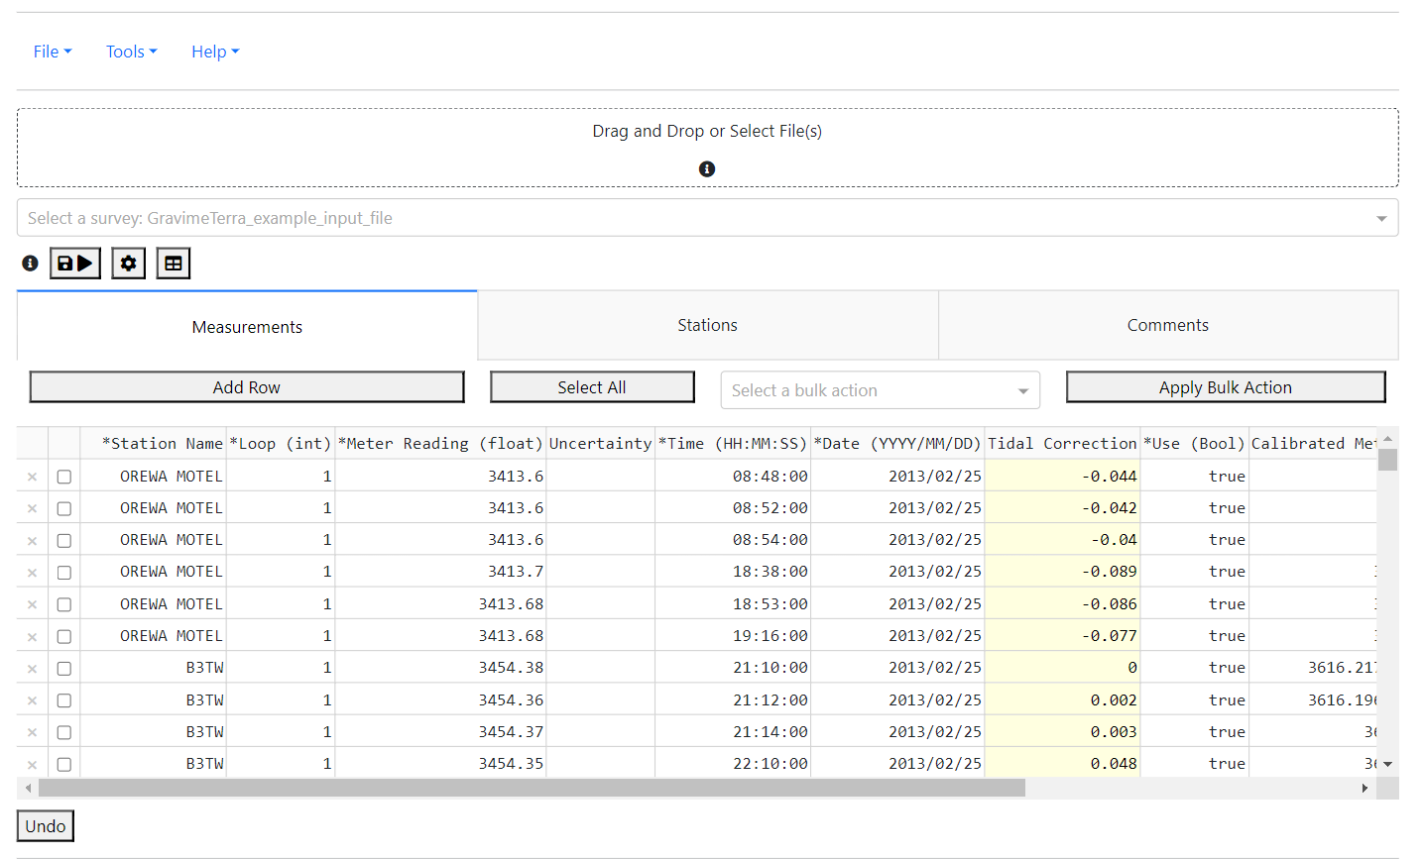
Task: Click the meter reading cell 3413.7
Action: click(441, 572)
